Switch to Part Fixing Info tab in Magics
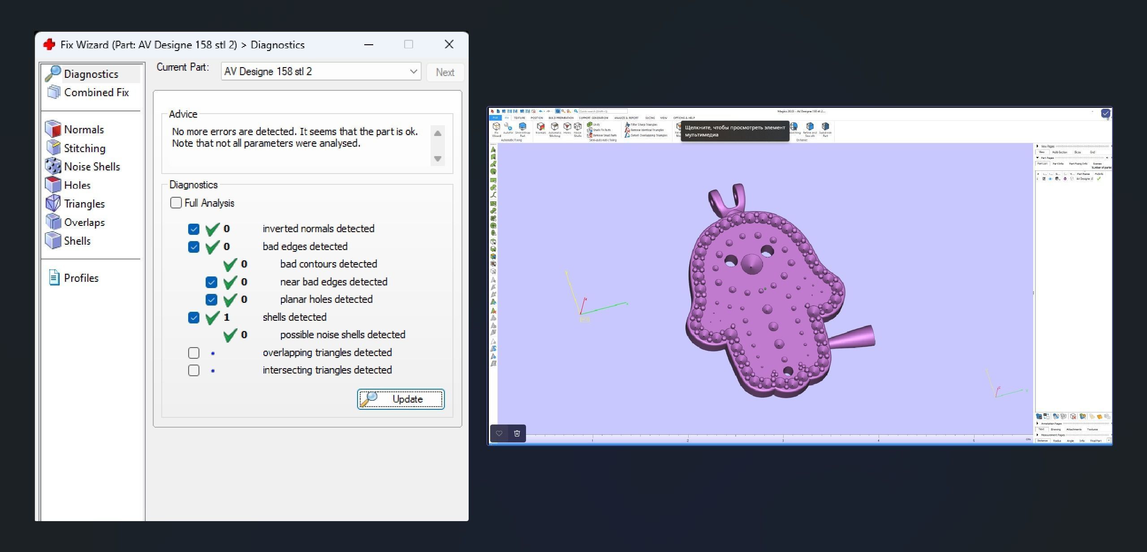Viewport: 1147px width, 552px height. pos(1078,164)
